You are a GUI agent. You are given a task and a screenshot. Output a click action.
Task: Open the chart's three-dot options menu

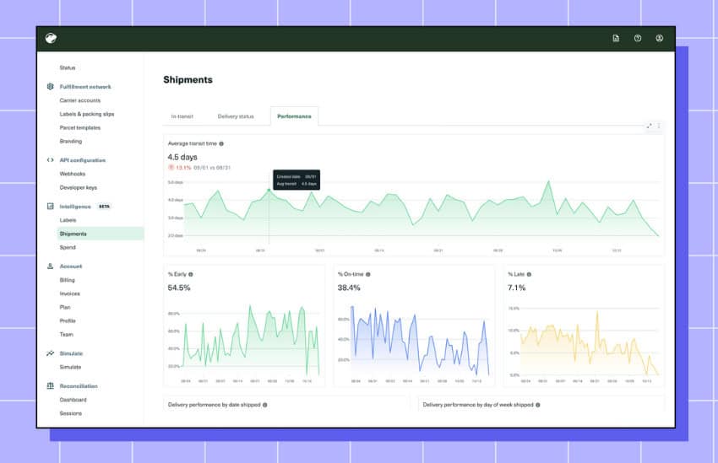pos(659,126)
